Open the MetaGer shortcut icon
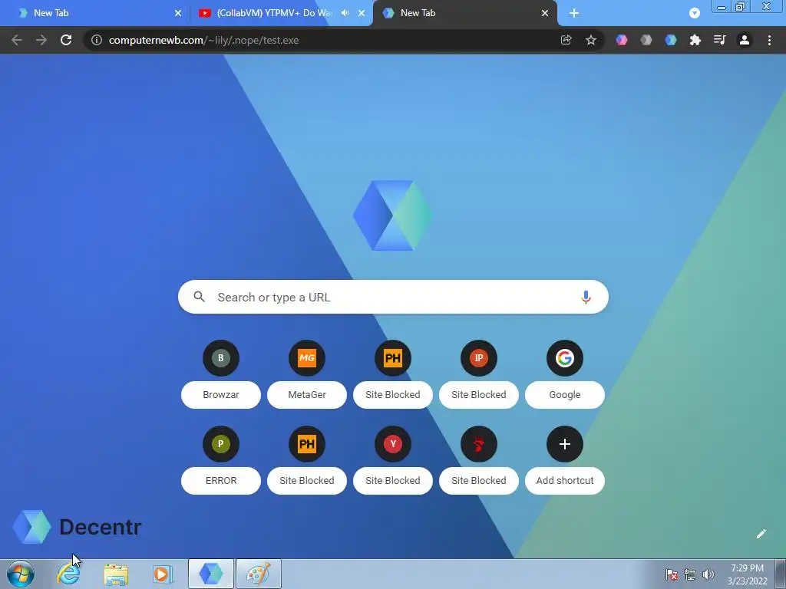The height and width of the screenshot is (589, 786). pos(307,358)
